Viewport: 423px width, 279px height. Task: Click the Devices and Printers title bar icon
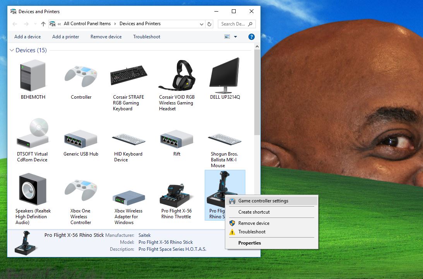pyautogui.click(x=13, y=12)
